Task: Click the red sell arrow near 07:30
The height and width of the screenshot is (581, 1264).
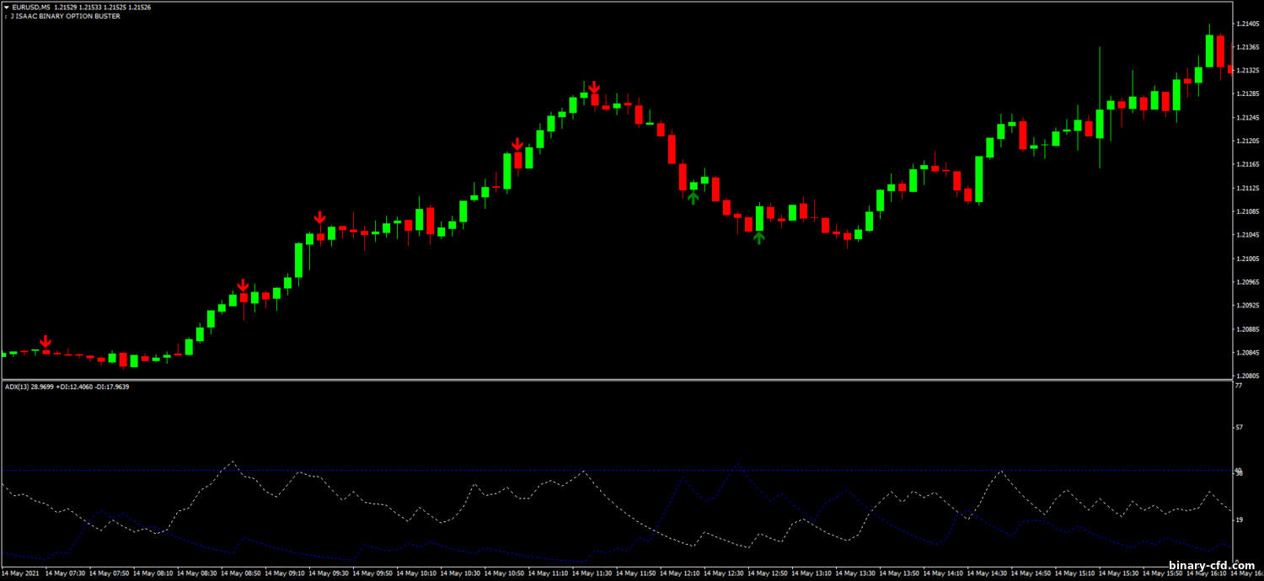Action: coord(46,341)
